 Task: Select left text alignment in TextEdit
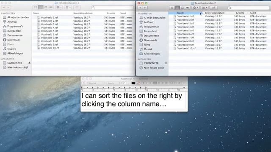click(x=155, y=83)
